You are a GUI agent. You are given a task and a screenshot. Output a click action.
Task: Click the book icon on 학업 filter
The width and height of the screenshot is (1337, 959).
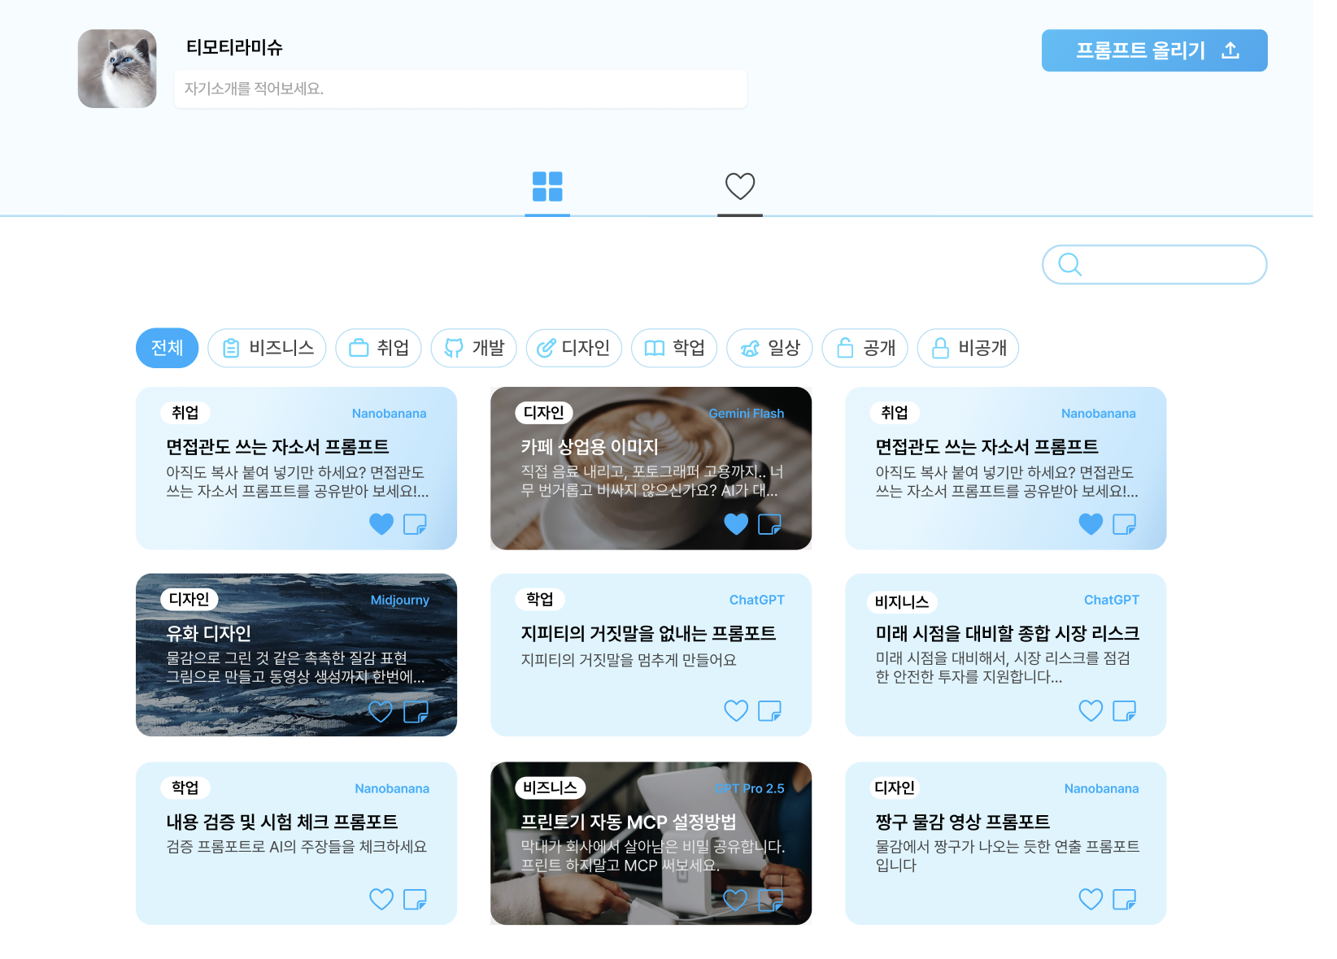coord(653,348)
